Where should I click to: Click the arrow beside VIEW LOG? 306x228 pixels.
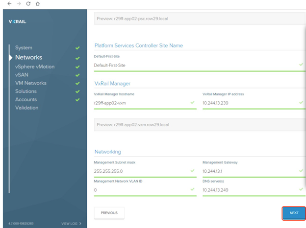pyautogui.click(x=80, y=224)
